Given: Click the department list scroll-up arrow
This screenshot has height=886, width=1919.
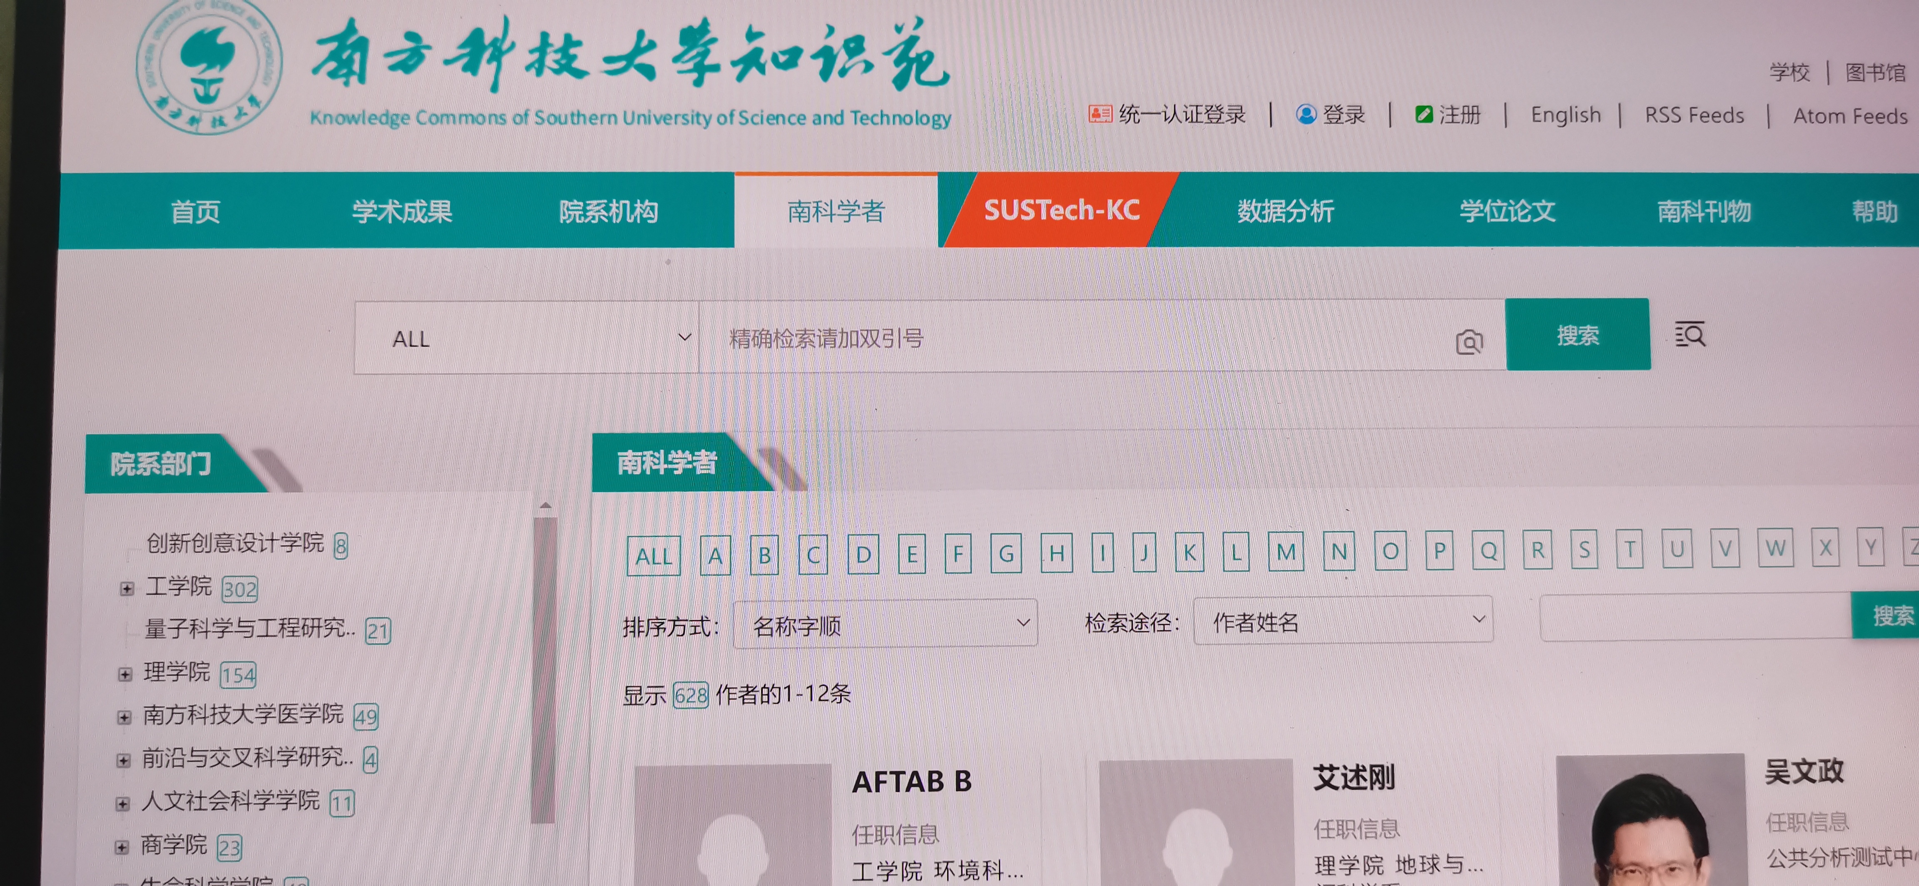Looking at the screenshot, I should point(545,505).
